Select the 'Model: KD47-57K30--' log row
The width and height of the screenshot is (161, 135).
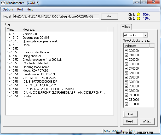pyautogui.click(x=59, y=71)
